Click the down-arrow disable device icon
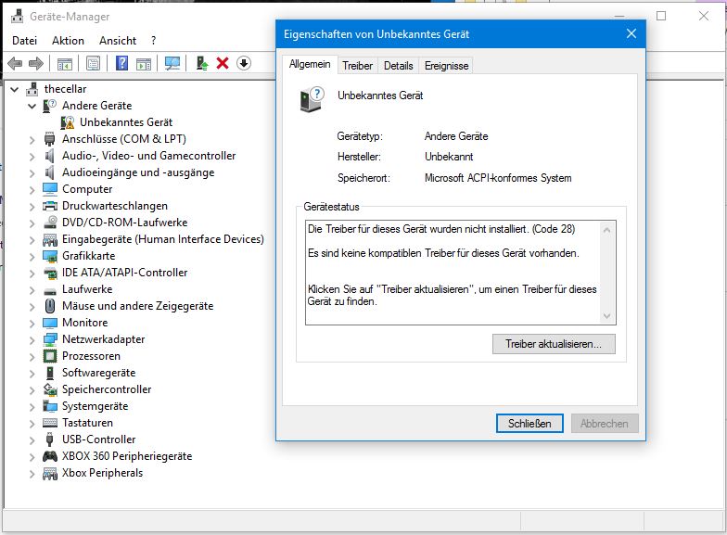The width and height of the screenshot is (727, 535). pyautogui.click(x=244, y=63)
